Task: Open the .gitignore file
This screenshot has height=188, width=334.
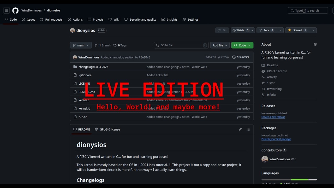Action: pyautogui.click(x=85, y=75)
